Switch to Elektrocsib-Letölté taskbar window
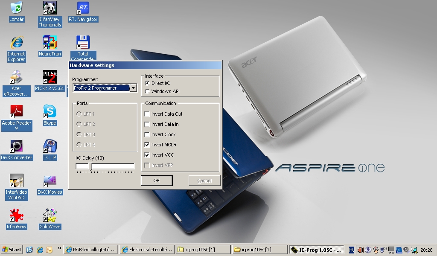This screenshot has height=256, width=437. pos(147,250)
